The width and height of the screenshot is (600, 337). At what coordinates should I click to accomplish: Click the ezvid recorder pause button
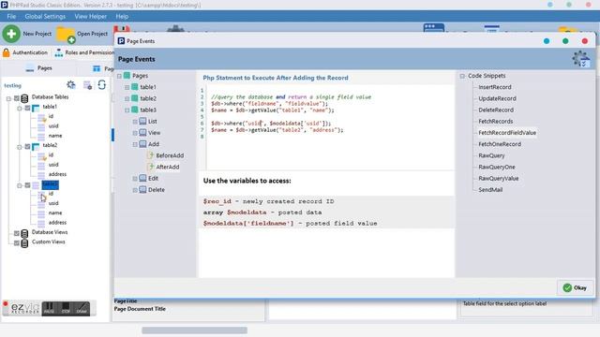[x=49, y=308]
